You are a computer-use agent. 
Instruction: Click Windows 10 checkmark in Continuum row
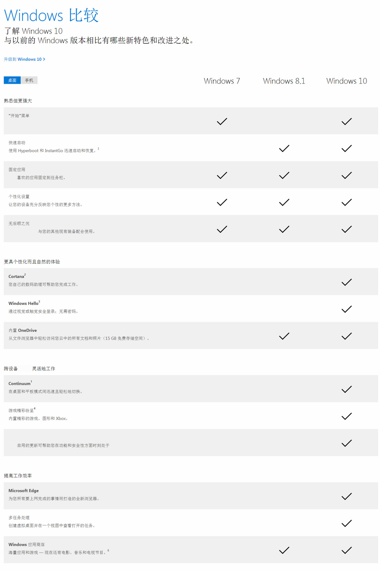tap(346, 389)
